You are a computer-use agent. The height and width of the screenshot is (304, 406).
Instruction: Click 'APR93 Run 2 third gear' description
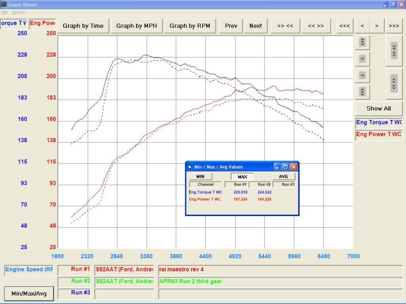[280, 281]
